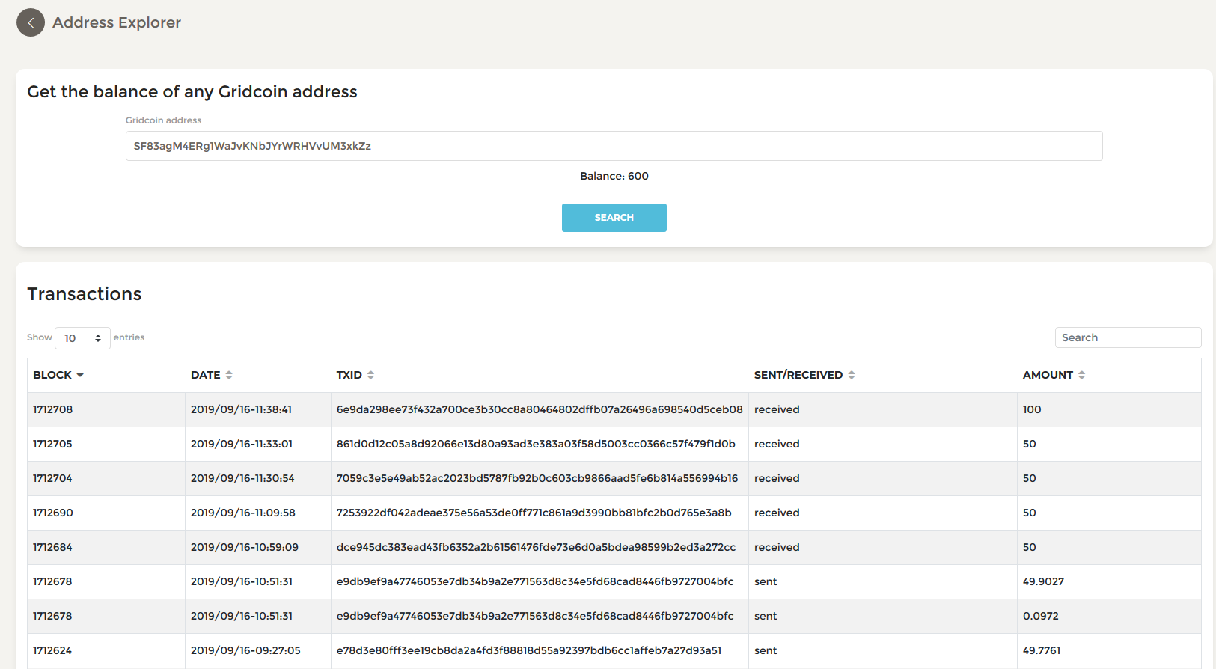1216x669 pixels.
Task: Click date 2019/09/16-11:38:41
Action: tap(241, 409)
